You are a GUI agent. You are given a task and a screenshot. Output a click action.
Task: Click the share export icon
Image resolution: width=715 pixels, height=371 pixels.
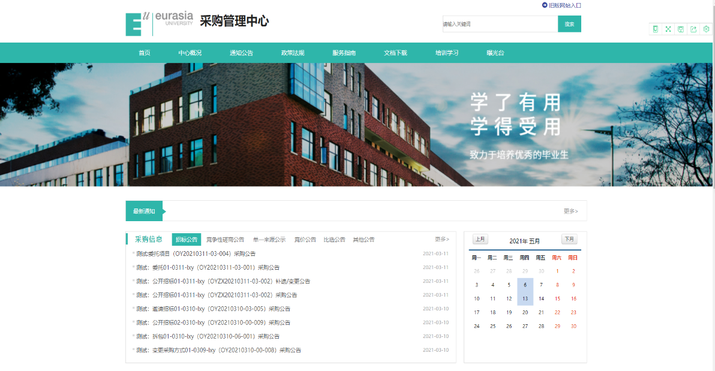click(x=693, y=29)
